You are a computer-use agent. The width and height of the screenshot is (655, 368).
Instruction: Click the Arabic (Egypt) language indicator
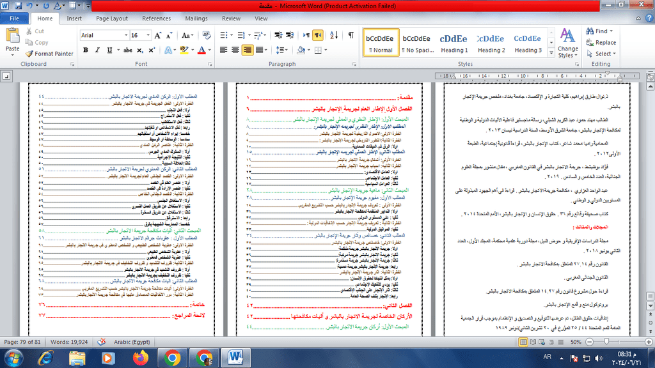point(132,342)
